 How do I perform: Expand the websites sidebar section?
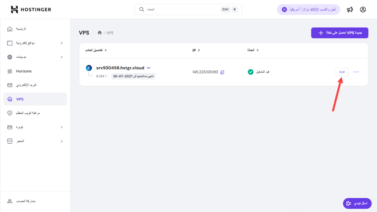pos(61,43)
